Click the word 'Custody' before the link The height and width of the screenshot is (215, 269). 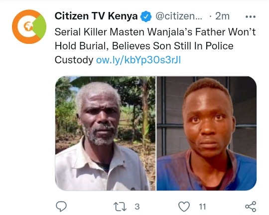point(74,60)
